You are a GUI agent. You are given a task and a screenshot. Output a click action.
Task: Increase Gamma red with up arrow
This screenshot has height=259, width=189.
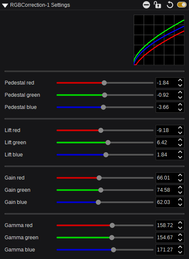pos(180,223)
